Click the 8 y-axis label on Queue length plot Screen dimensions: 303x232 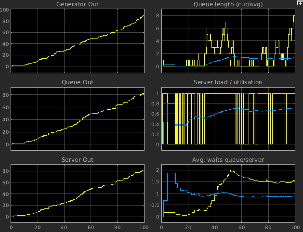click(157, 15)
